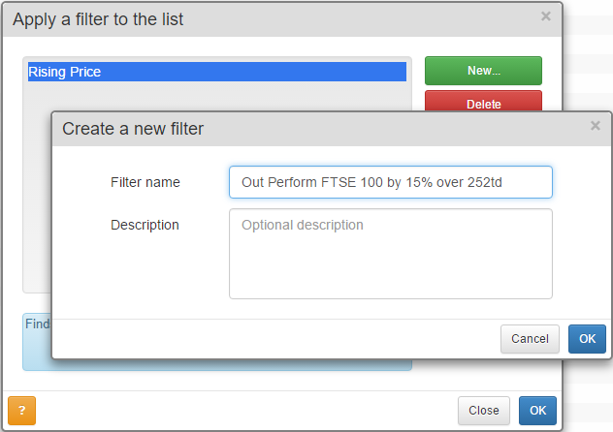
Task: Confirm new filter with its OK button
Action: [x=587, y=339]
